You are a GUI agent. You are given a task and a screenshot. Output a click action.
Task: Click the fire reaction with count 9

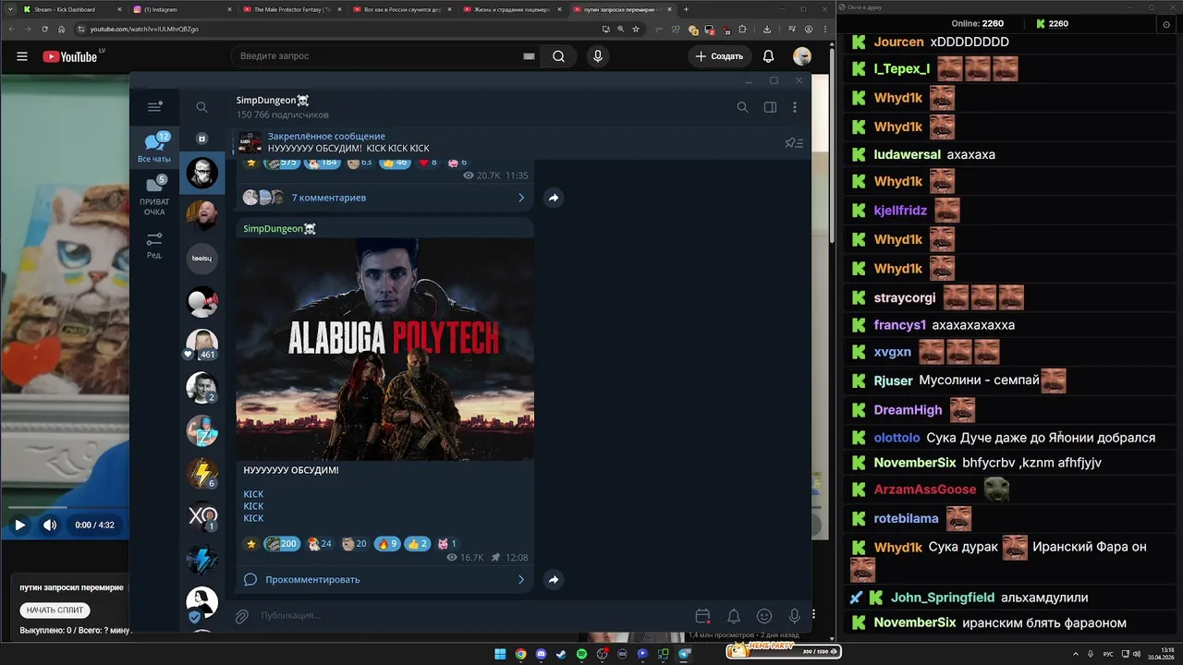[387, 544]
